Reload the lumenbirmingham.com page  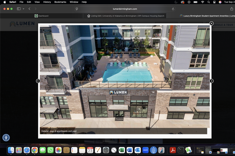pos(173,9)
